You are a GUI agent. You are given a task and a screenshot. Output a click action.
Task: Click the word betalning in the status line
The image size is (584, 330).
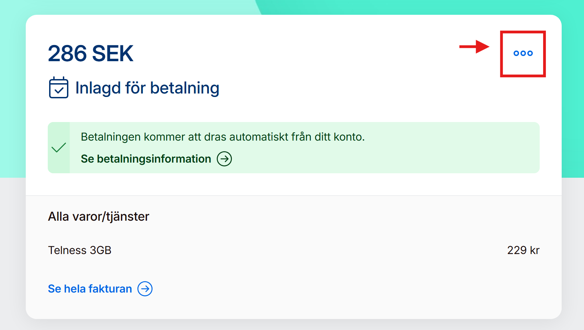[x=184, y=88]
